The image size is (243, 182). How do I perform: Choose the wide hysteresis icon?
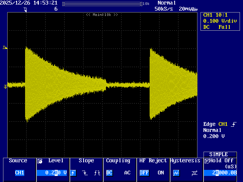(x=194, y=173)
